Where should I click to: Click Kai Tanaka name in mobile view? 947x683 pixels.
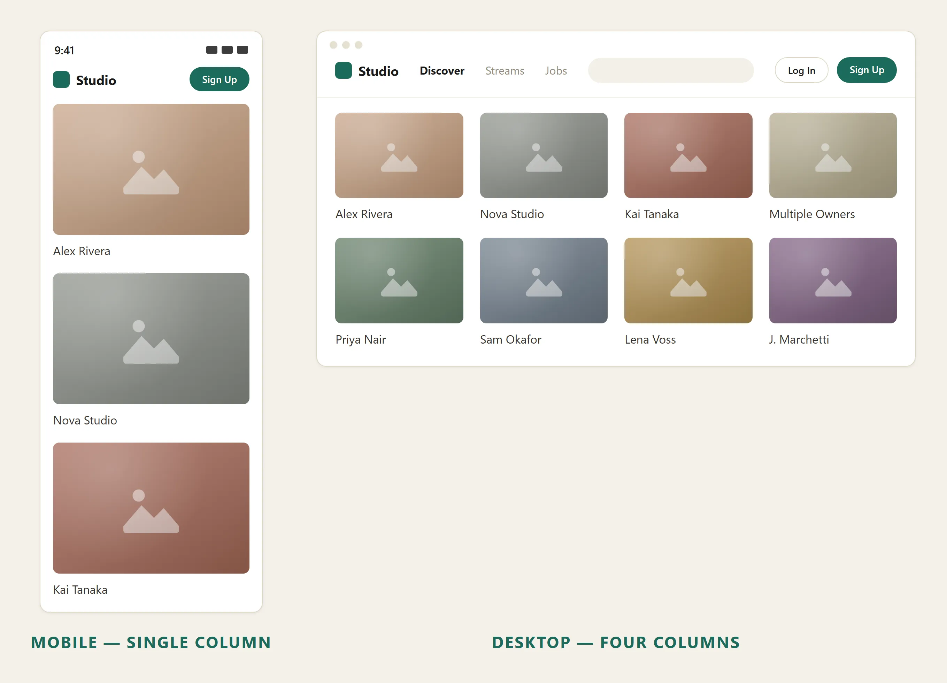tap(80, 590)
